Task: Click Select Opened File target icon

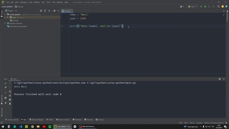Action: 41,11
